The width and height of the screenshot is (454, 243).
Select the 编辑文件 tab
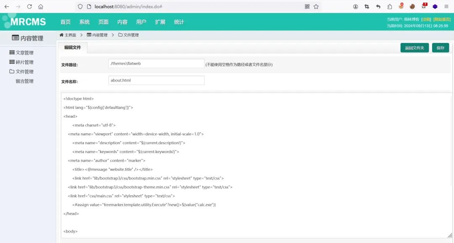(x=72, y=48)
